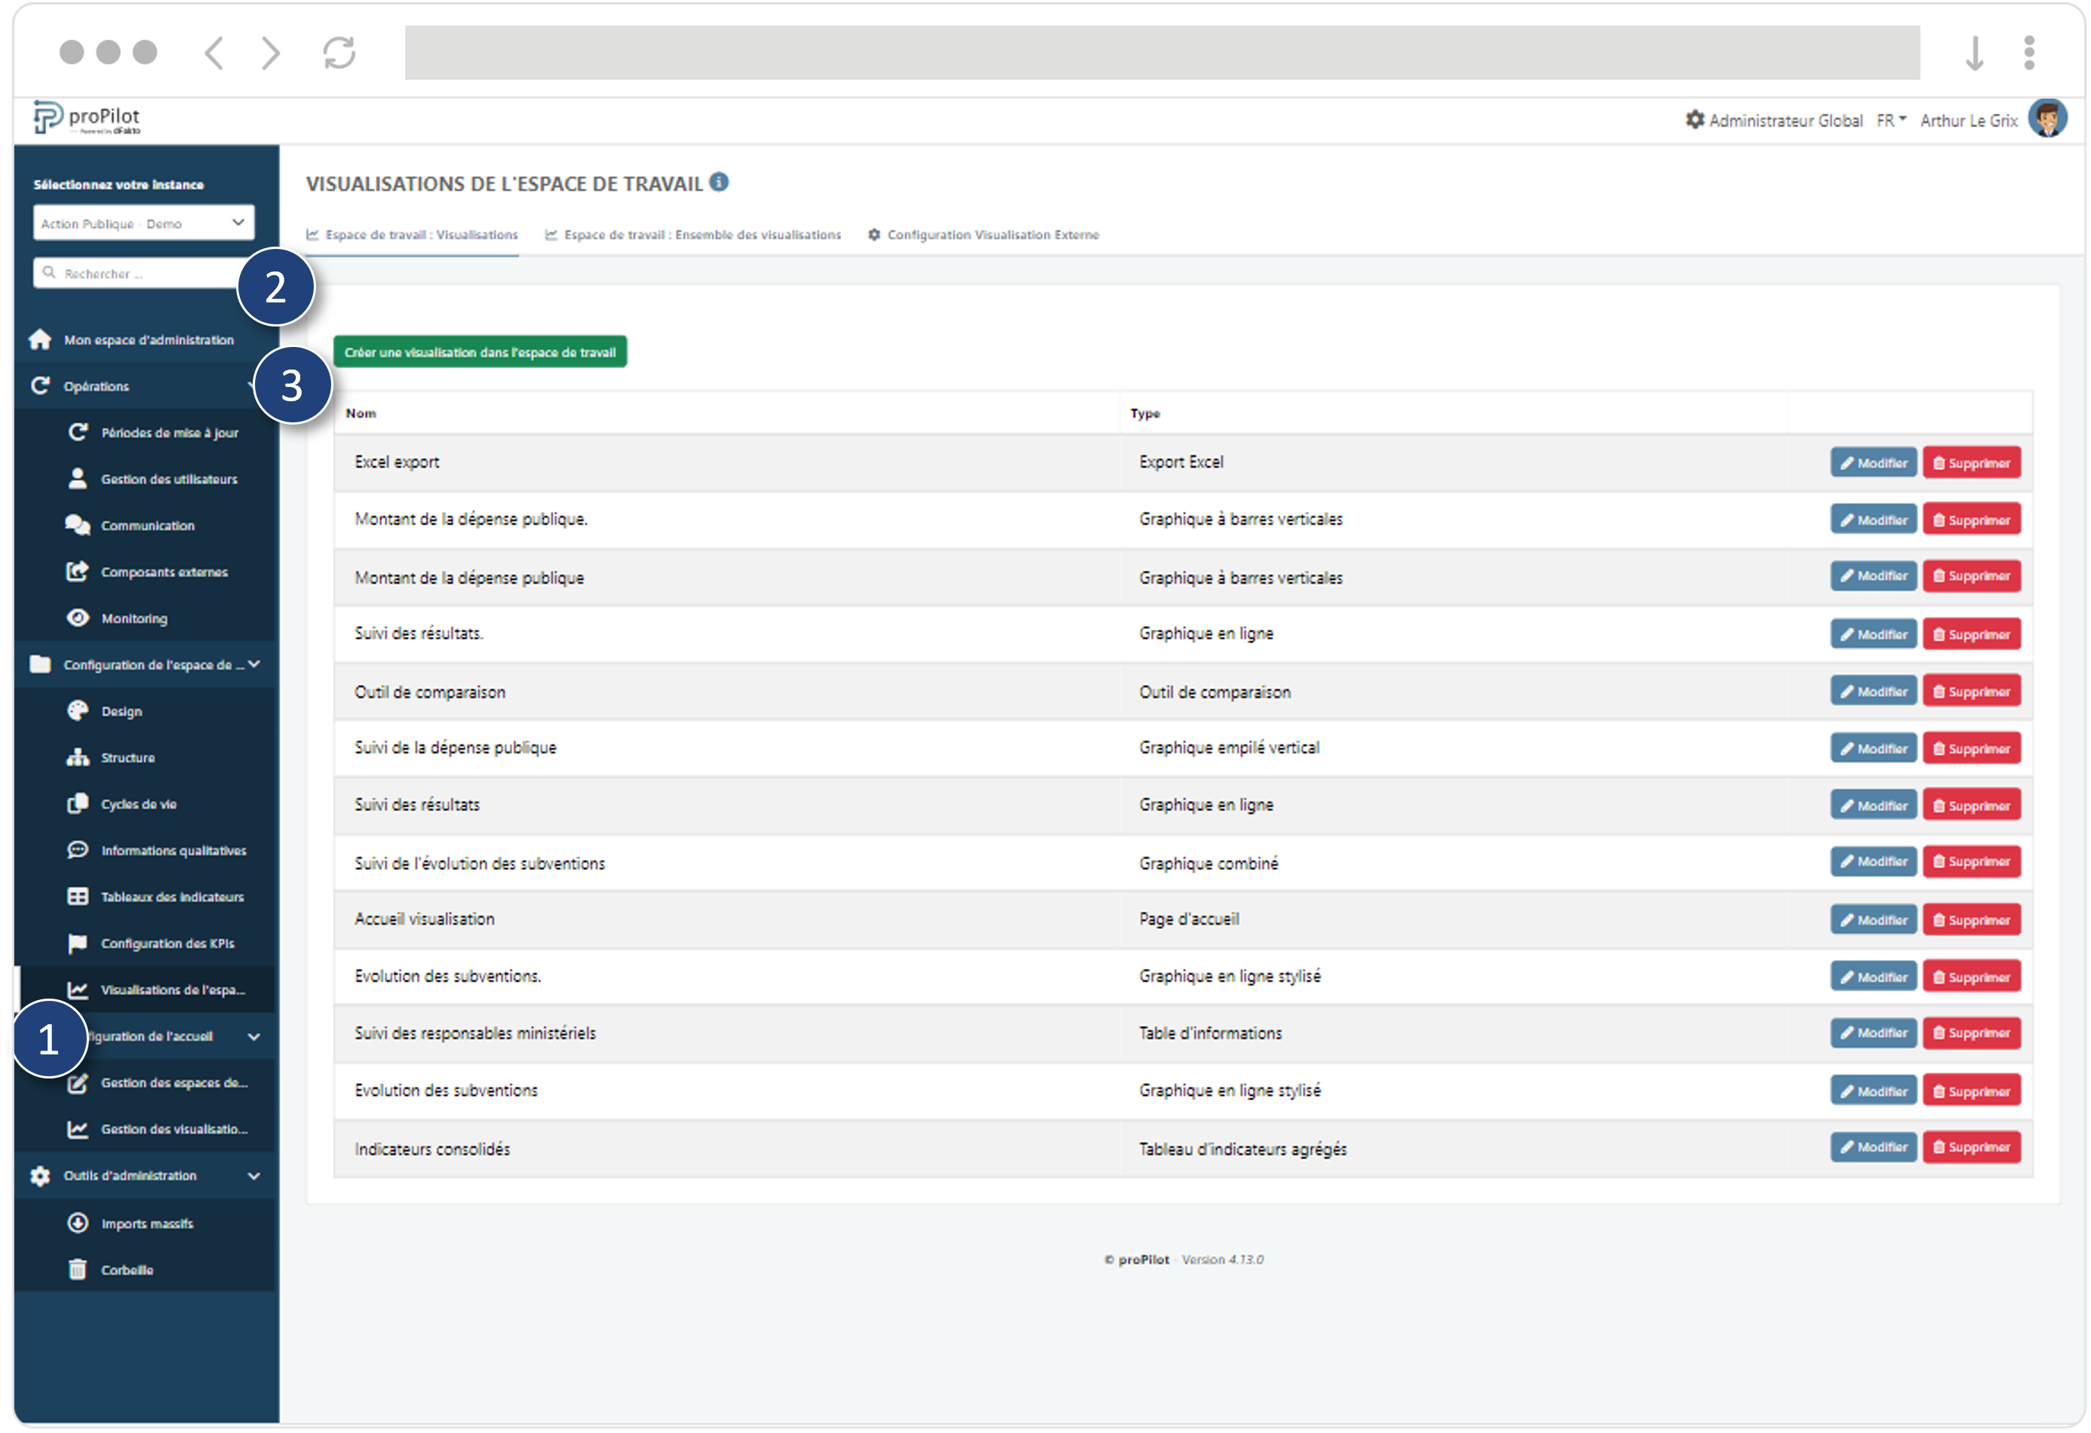2091x1433 pixels.
Task: Click Créer une visualisation green button
Action: tap(480, 351)
